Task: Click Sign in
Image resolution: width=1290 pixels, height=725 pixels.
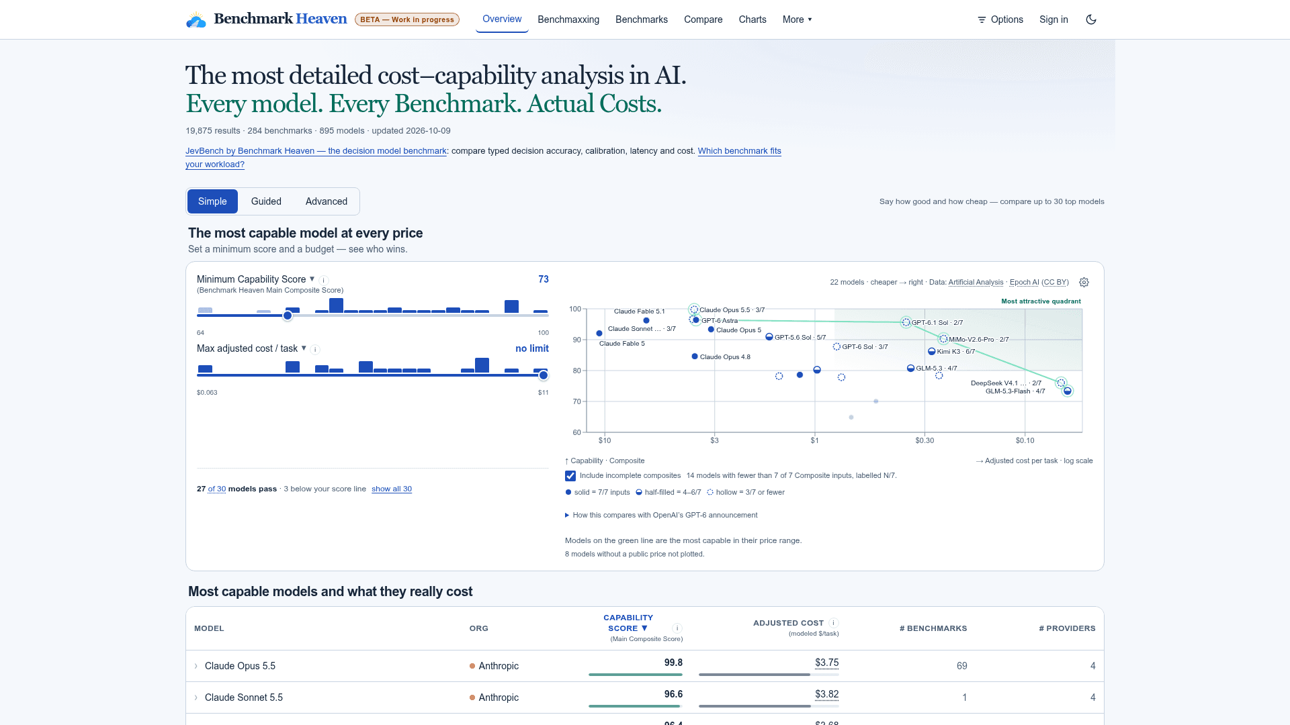Action: (x=1053, y=19)
